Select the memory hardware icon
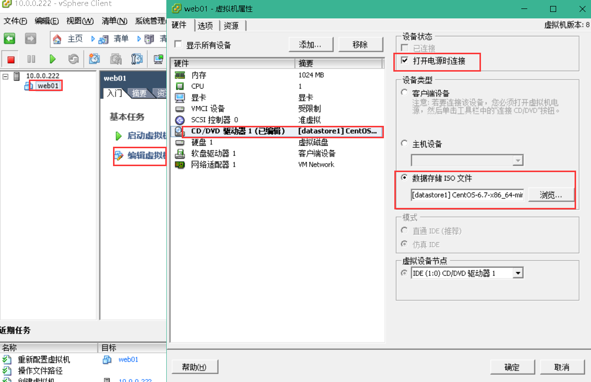The image size is (591, 382). (x=180, y=75)
